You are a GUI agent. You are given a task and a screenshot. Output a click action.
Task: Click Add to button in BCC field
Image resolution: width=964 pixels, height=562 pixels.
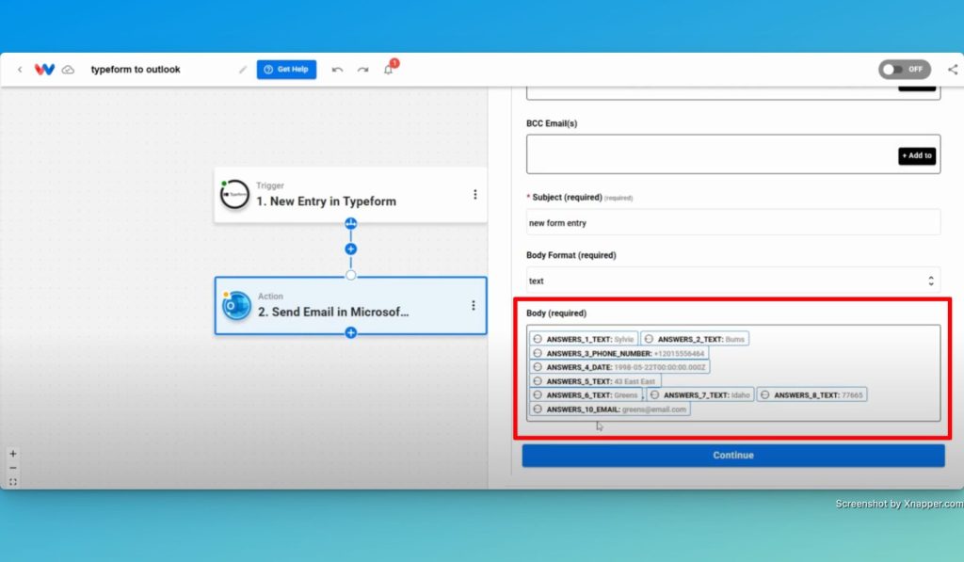point(917,155)
